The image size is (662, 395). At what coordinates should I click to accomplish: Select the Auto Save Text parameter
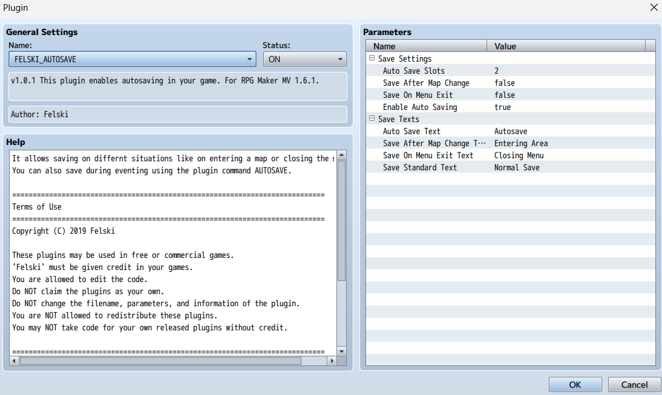(x=411, y=131)
